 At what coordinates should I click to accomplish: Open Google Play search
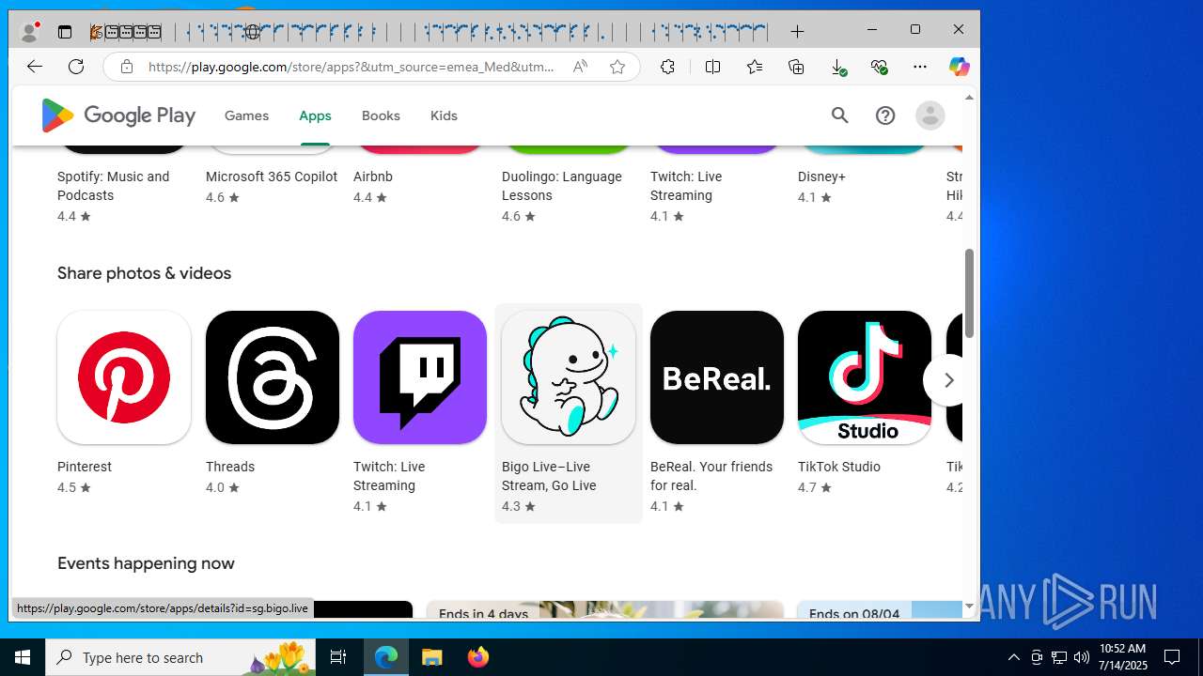[x=839, y=115]
